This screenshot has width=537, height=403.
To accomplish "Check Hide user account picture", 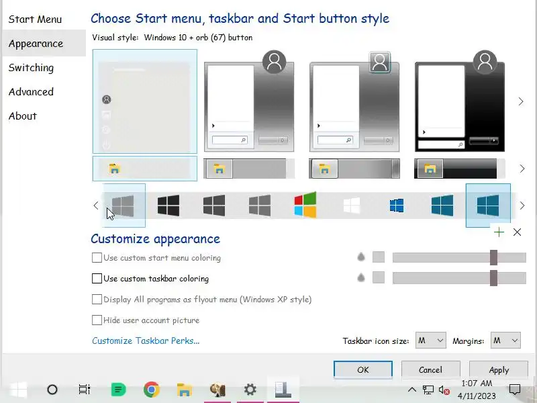I will [97, 320].
